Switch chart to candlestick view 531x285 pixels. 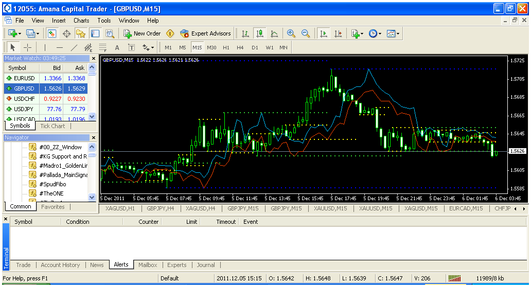(260, 33)
